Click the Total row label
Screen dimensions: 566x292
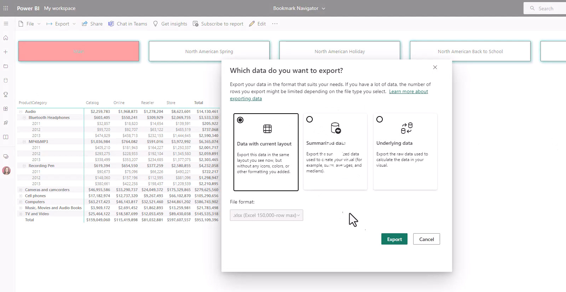coord(29,220)
